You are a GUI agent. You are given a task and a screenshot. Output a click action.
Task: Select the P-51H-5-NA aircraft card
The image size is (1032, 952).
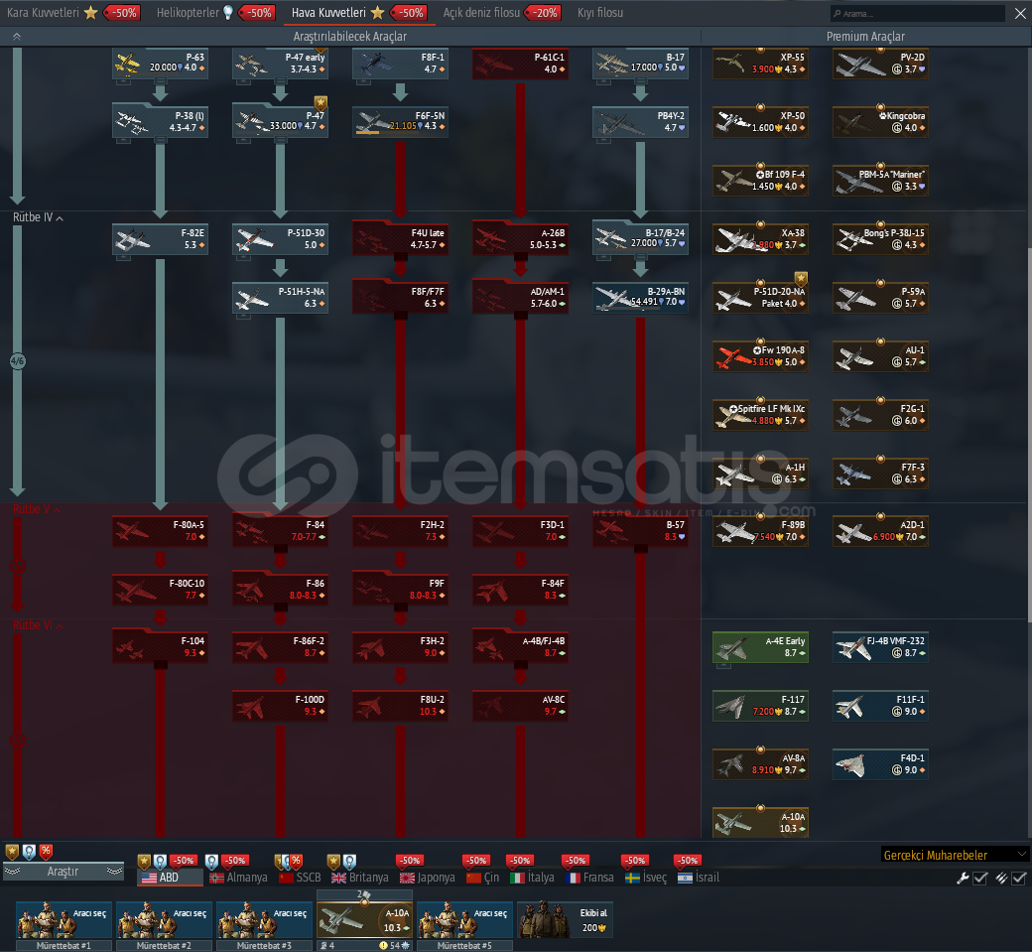click(x=281, y=298)
